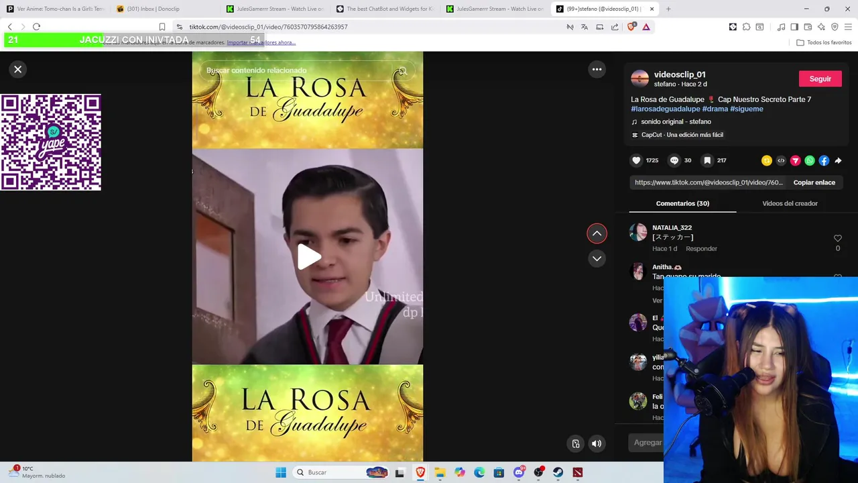
Task: Reload the page in browser
Action: [x=36, y=27]
